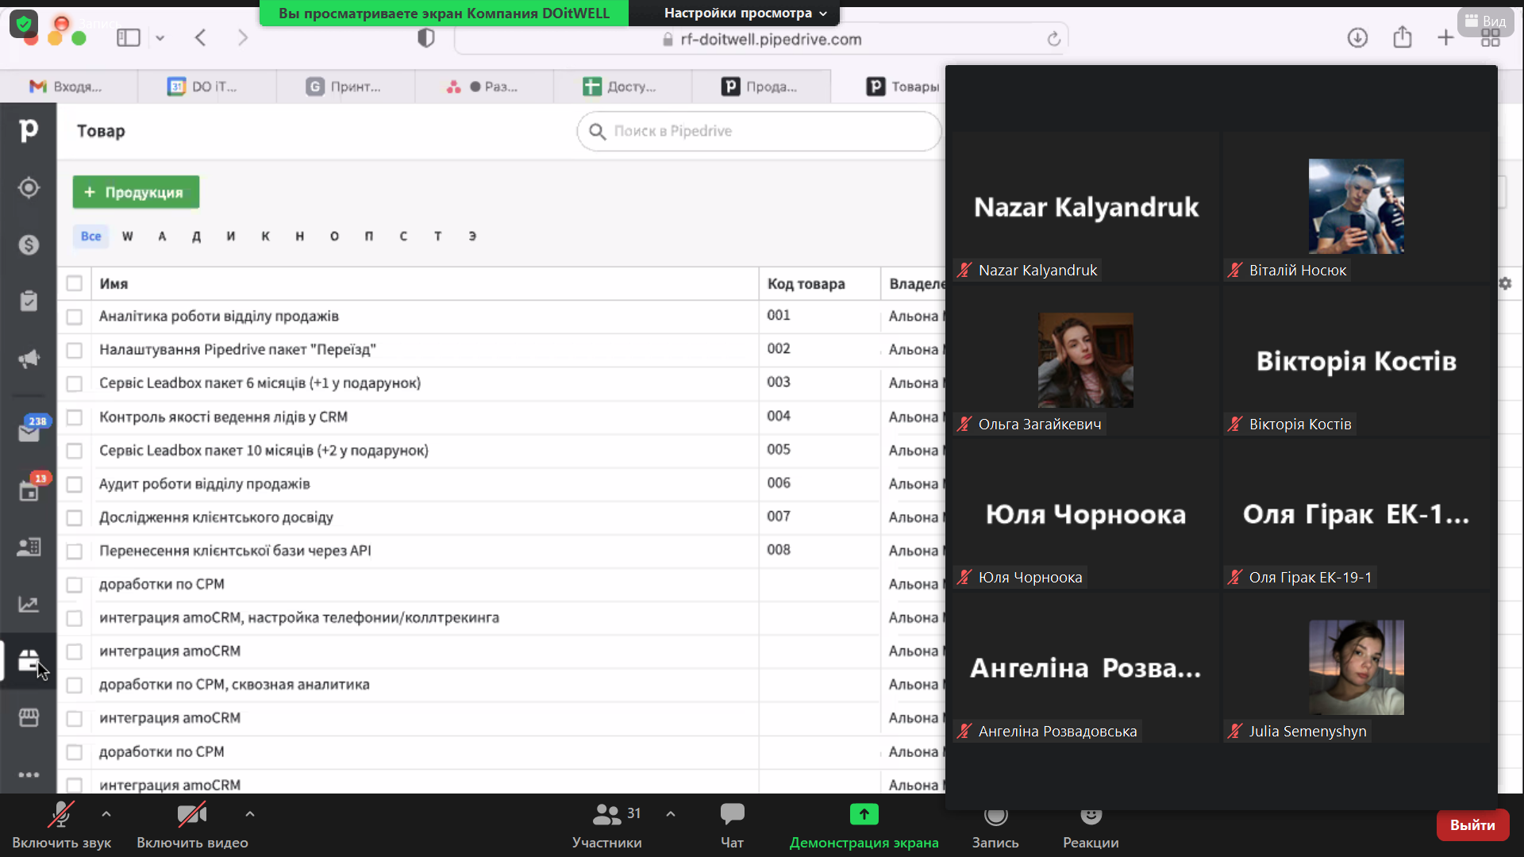Open Insights chart icon in sidebar
The height and width of the screenshot is (857, 1524).
click(x=29, y=605)
